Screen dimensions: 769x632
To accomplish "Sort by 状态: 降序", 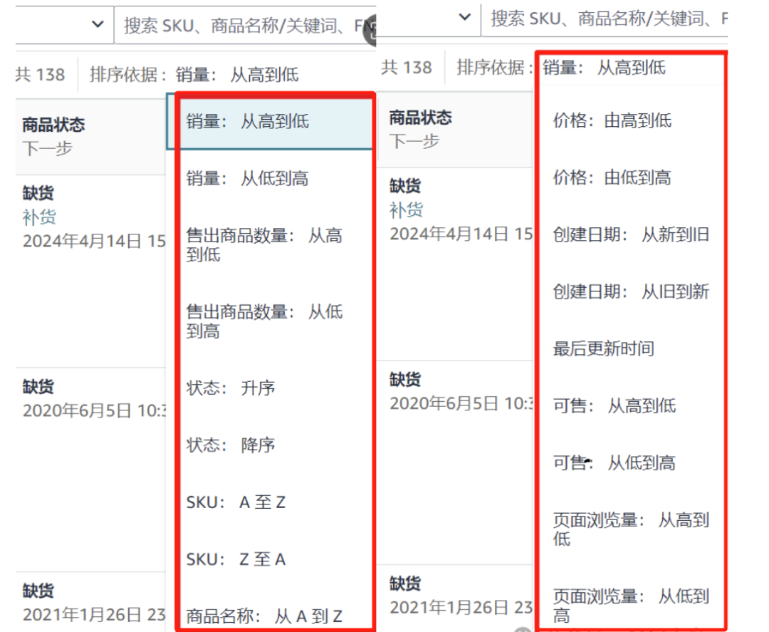I will (231, 445).
